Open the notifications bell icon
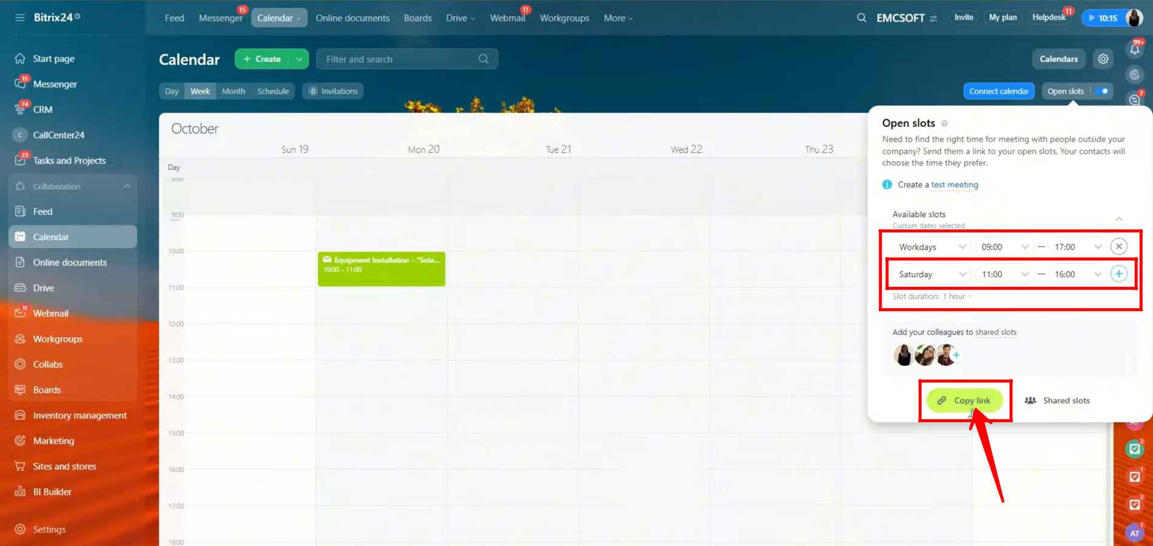This screenshot has width=1153, height=546. 1134,49
